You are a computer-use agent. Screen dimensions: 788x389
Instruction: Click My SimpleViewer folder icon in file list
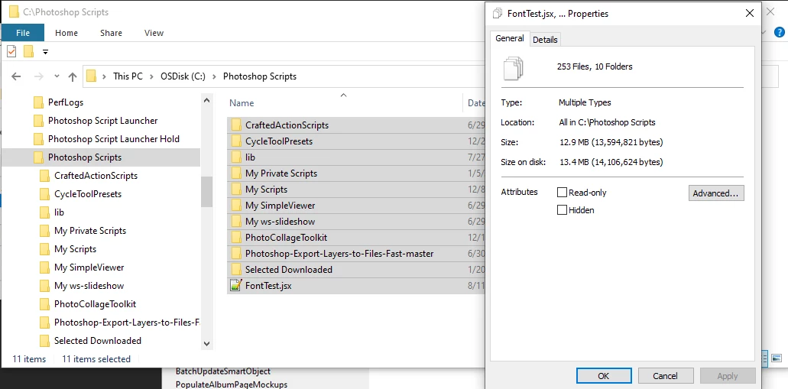click(235, 206)
